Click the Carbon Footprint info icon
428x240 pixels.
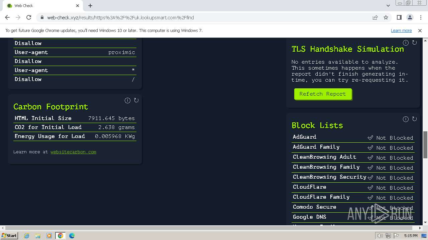127,100
